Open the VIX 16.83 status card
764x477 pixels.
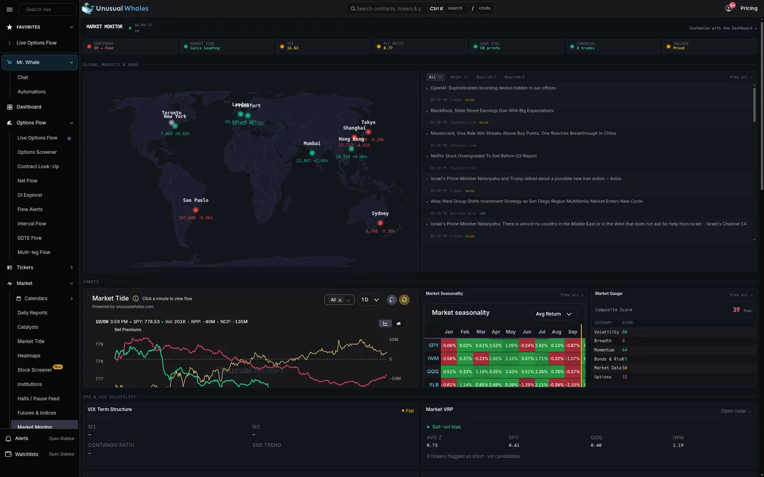tap(324, 46)
